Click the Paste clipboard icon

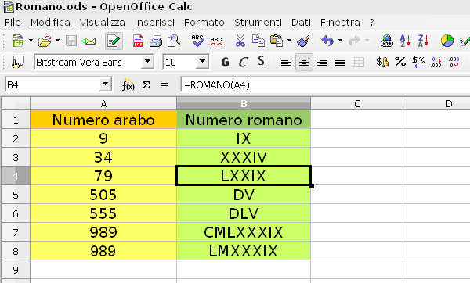(276, 41)
